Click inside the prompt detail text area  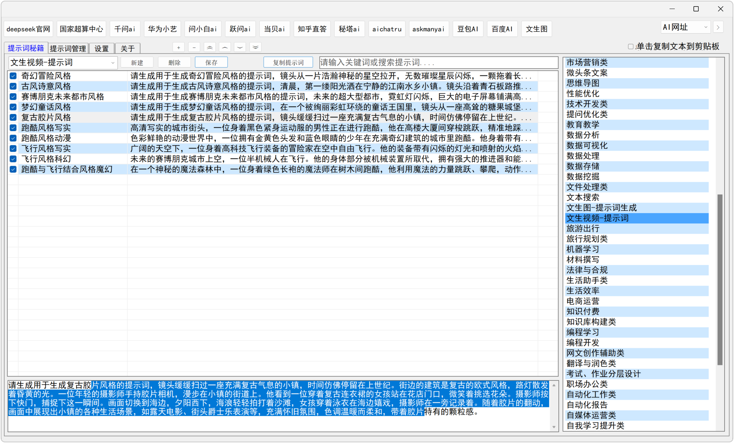point(279,406)
